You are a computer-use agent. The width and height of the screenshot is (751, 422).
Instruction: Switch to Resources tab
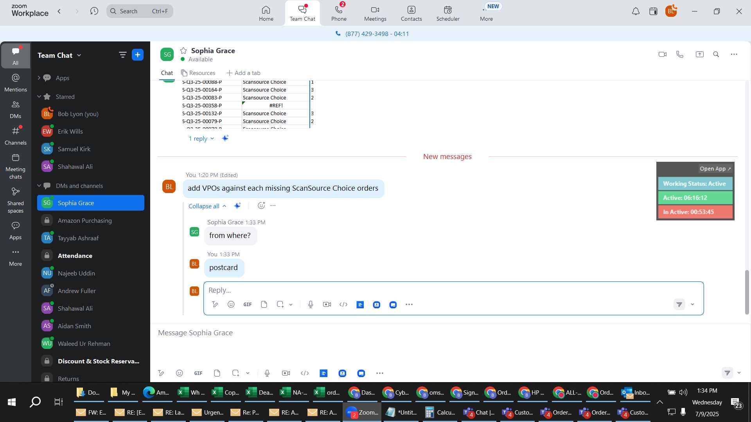198,73
